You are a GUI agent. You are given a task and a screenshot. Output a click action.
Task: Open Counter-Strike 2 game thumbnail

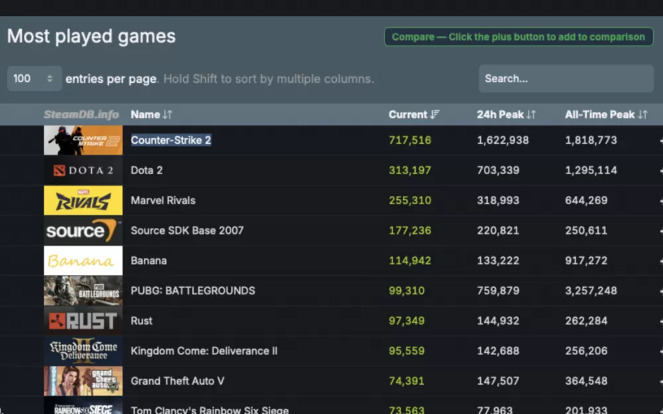pyautogui.click(x=84, y=140)
